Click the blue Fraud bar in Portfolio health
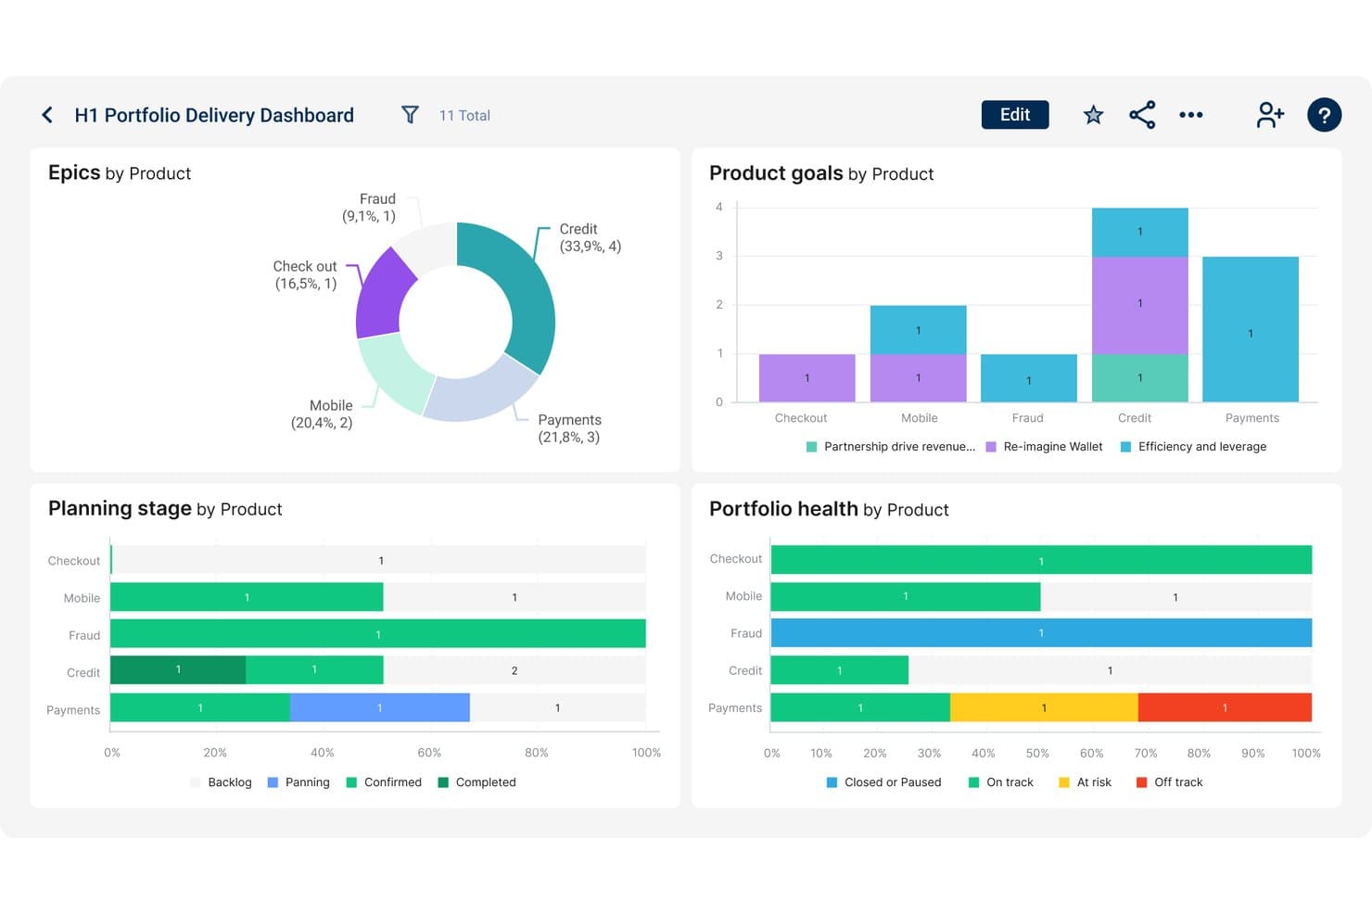The height and width of the screenshot is (915, 1372). (x=1041, y=632)
